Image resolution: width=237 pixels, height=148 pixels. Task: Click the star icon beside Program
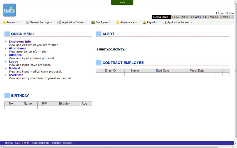pos(4,23)
